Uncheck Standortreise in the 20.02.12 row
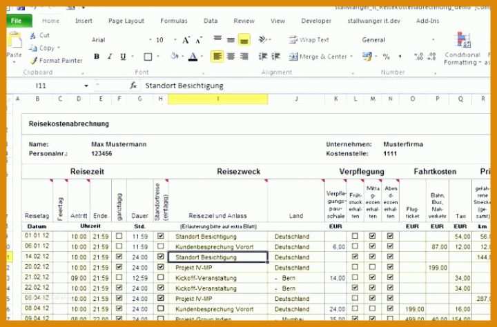Screen dimensions: 497x327 click(161, 267)
